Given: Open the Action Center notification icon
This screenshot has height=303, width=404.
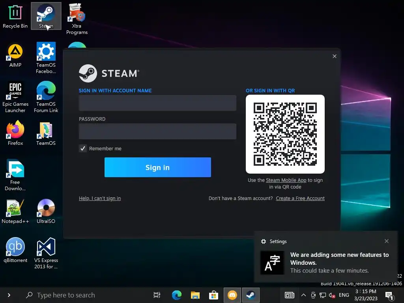Looking at the screenshot, I should [x=389, y=296].
